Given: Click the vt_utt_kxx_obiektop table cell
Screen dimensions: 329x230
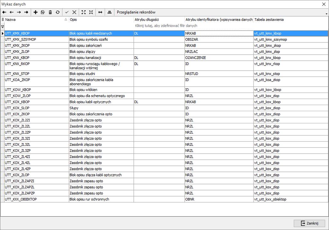Looking at the screenshot, I should [x=291, y=199].
